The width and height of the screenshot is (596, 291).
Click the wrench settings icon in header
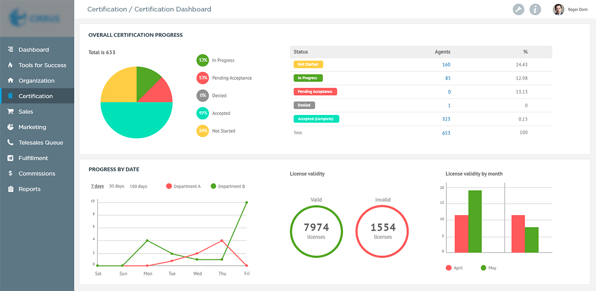[519, 9]
